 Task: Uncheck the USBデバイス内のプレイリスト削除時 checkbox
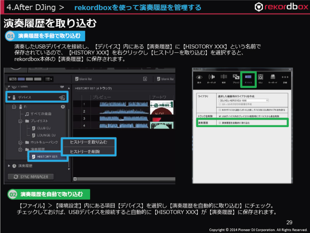pyautogui.click(x=220, y=116)
